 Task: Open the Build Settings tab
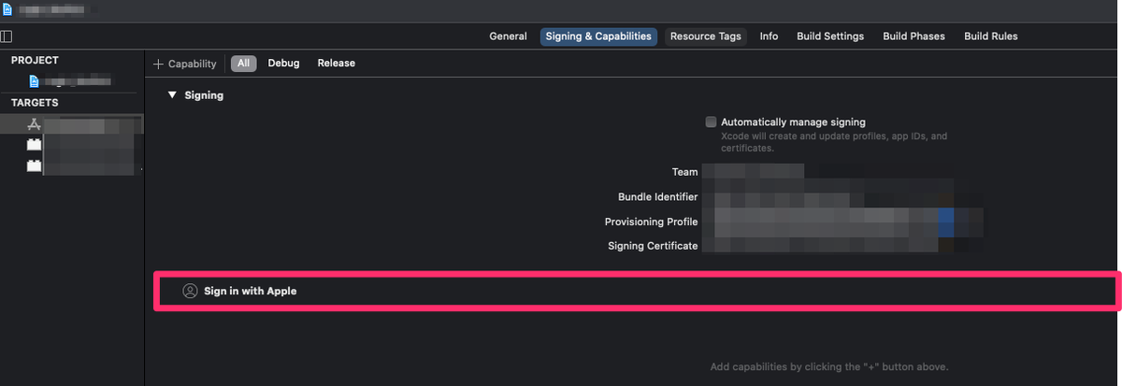coord(830,36)
